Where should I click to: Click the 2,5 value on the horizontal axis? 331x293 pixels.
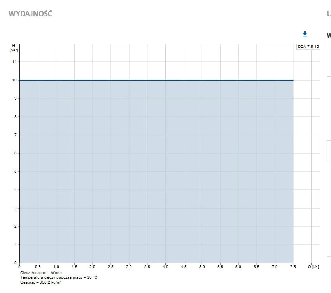[110, 267]
